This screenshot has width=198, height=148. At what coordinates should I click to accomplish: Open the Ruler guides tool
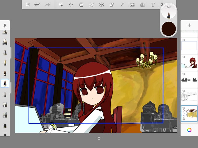point(91,5)
